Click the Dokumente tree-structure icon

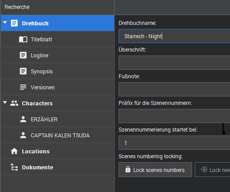coord(14,167)
